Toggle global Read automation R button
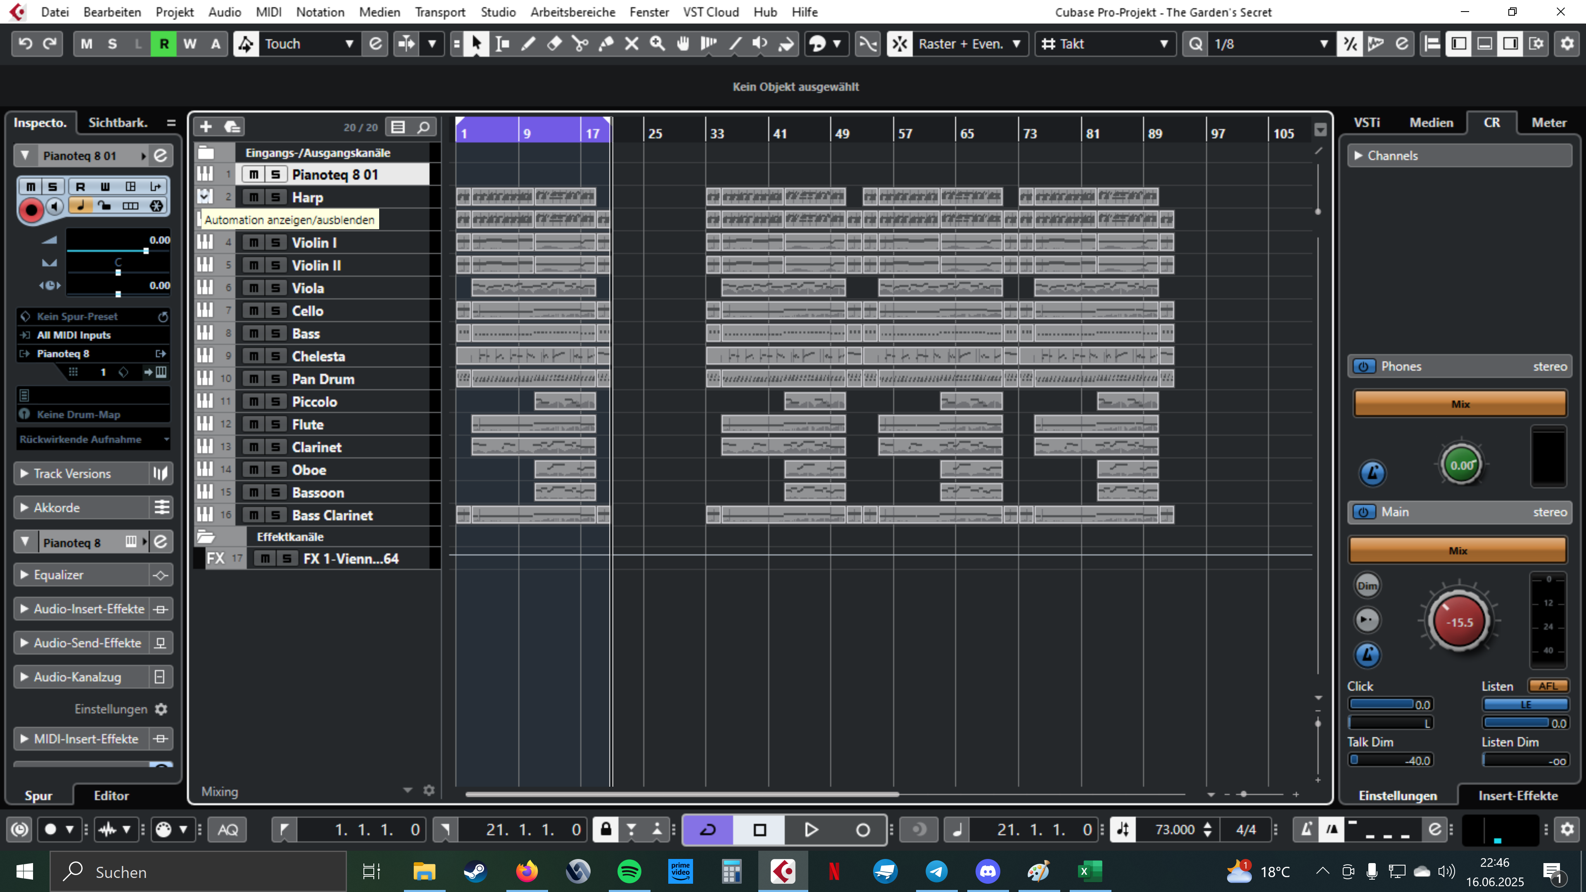 pos(164,44)
